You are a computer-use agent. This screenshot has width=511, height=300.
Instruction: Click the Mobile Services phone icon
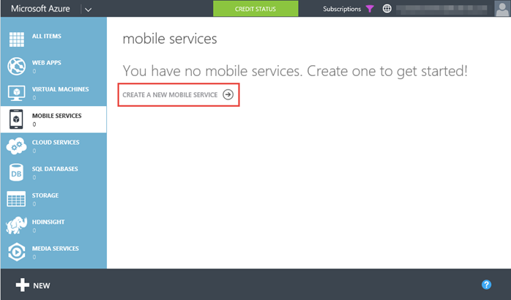(16, 119)
